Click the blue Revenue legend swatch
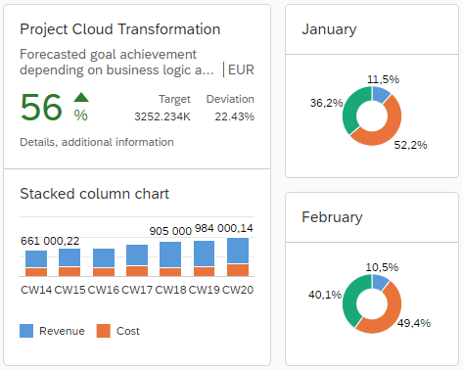 (26, 331)
